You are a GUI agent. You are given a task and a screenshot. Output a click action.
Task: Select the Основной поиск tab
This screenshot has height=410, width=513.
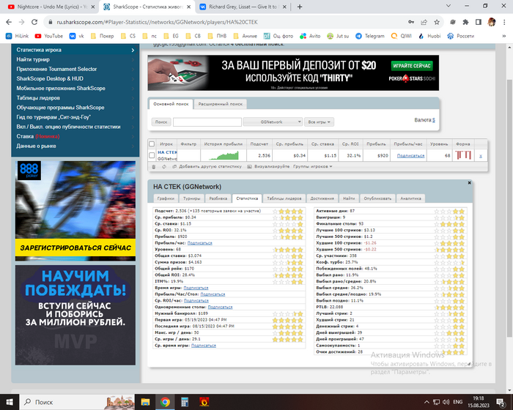(x=171, y=104)
